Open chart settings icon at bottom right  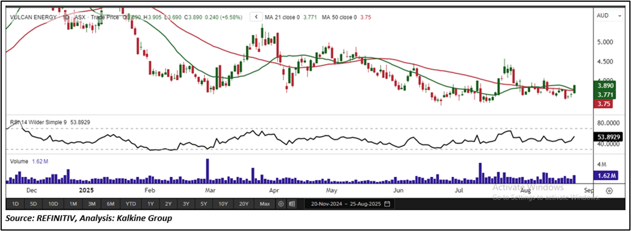609,190
